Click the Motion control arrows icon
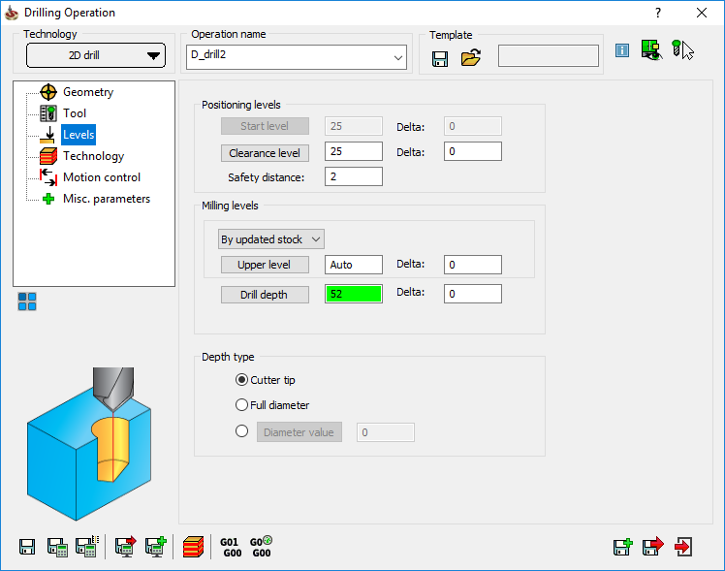Viewport: 725px width, 571px height. (x=48, y=177)
